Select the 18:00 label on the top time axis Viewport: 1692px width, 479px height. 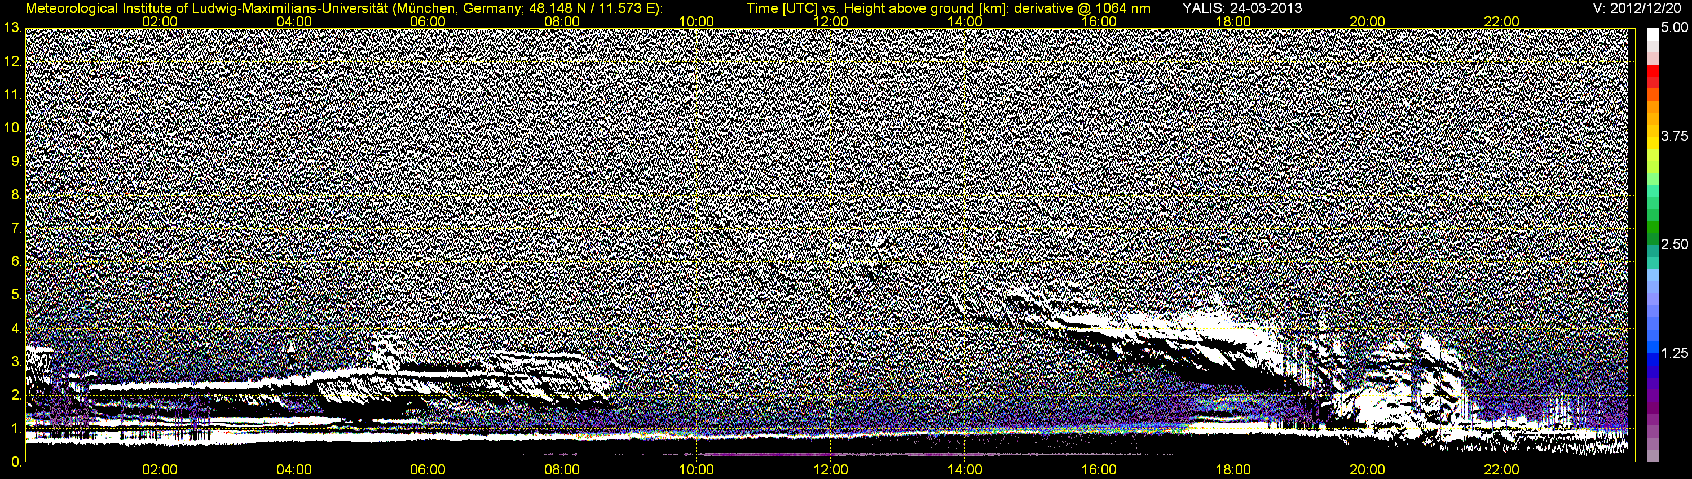point(1233,21)
